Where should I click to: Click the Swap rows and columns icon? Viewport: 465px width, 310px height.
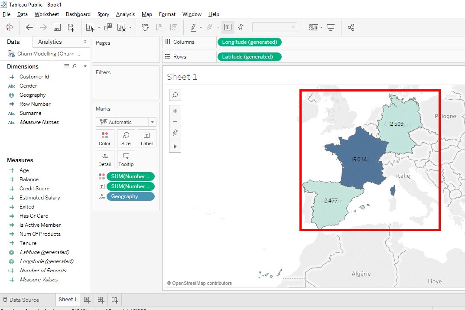coord(145,27)
